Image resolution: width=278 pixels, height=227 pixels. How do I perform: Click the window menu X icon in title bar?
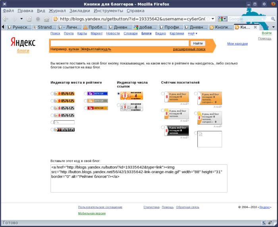pyautogui.click(x=5, y=4)
